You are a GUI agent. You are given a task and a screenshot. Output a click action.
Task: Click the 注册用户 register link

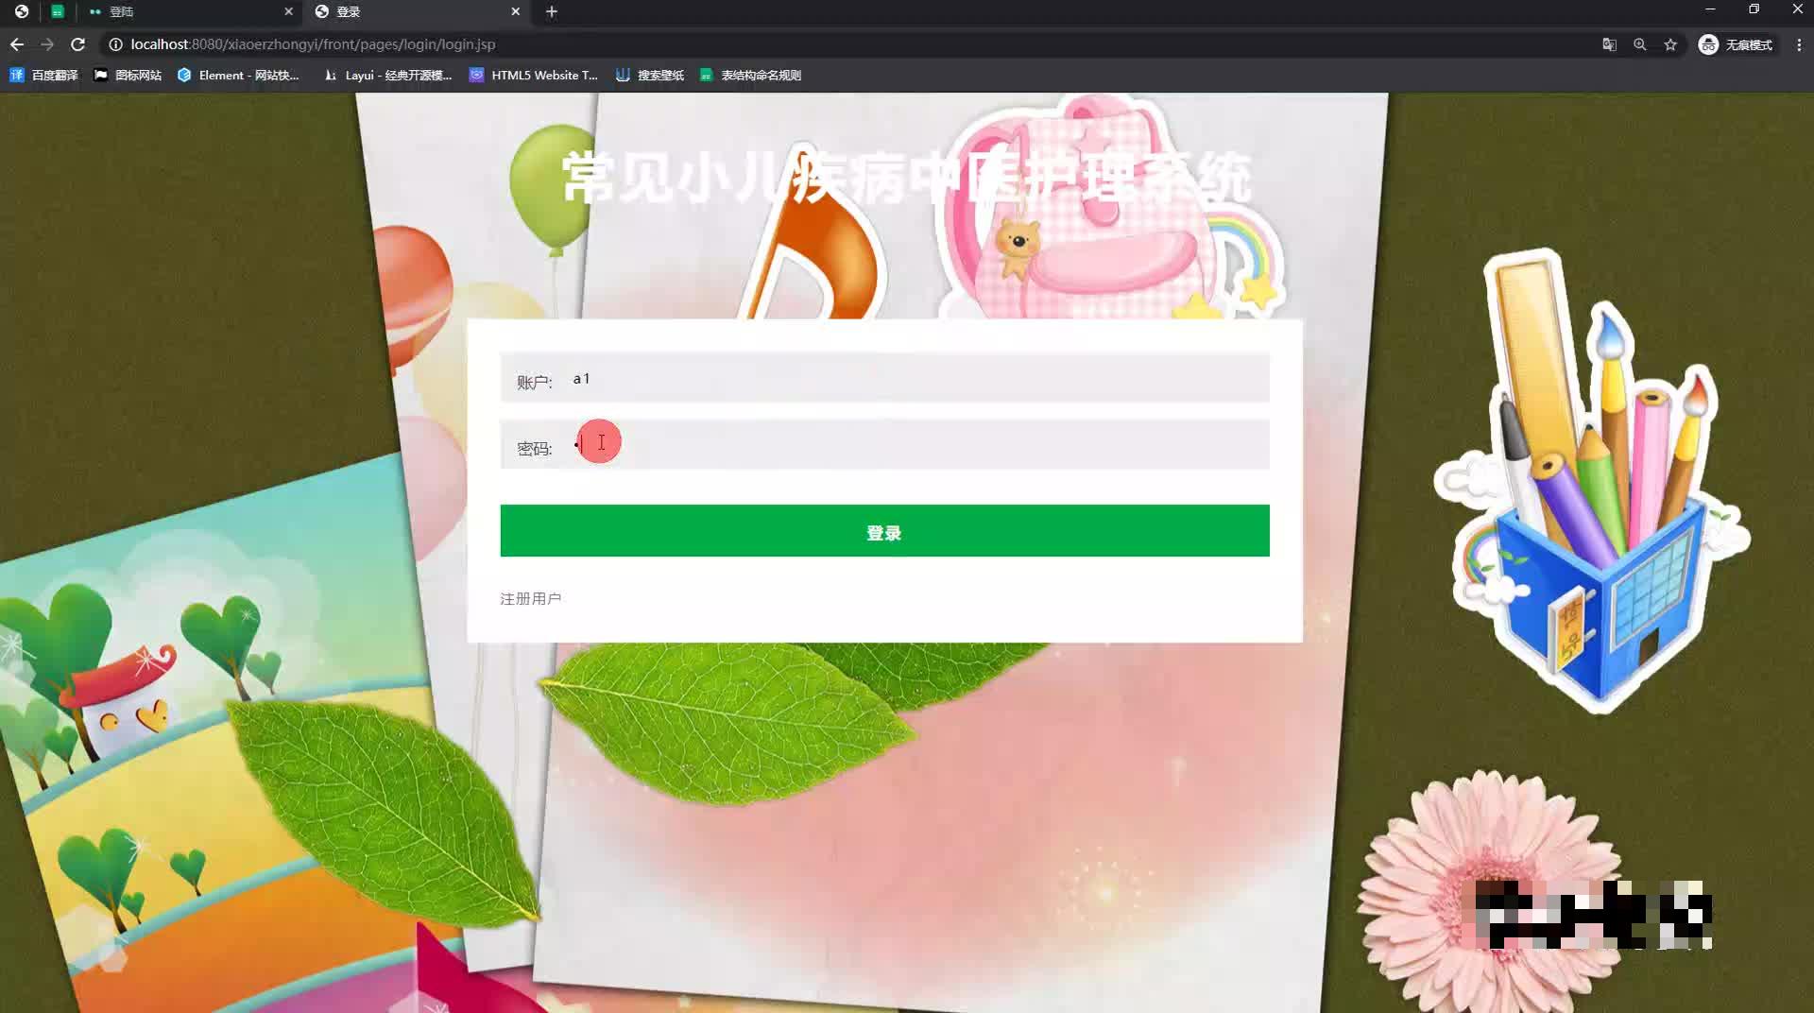pyautogui.click(x=530, y=599)
